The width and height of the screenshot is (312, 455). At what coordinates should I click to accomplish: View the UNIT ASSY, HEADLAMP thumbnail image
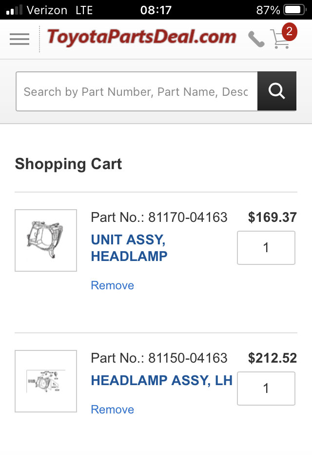(46, 240)
